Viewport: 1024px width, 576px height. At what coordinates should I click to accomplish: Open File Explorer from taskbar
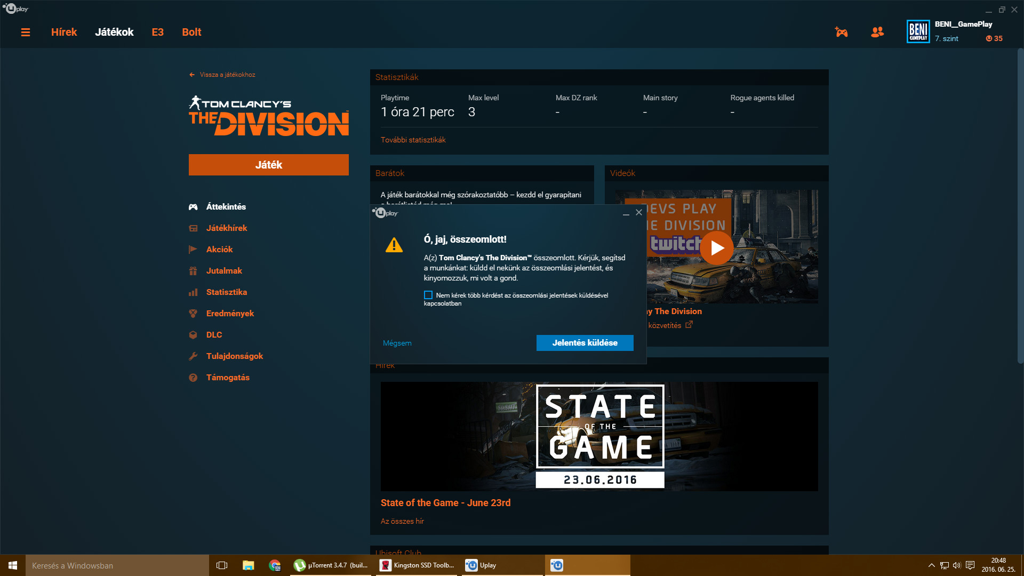click(248, 565)
